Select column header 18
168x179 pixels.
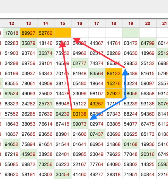click(114, 23)
